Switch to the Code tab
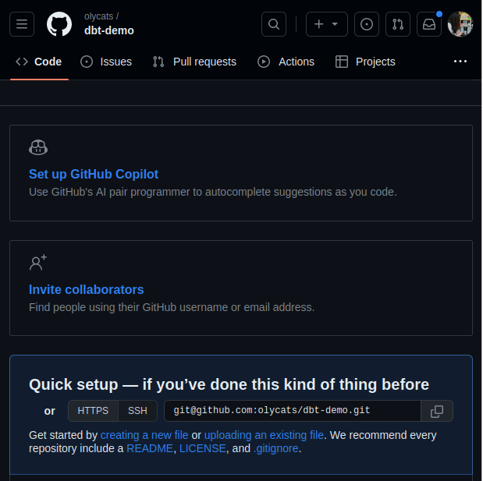The height and width of the screenshot is (481, 483). pos(39,62)
